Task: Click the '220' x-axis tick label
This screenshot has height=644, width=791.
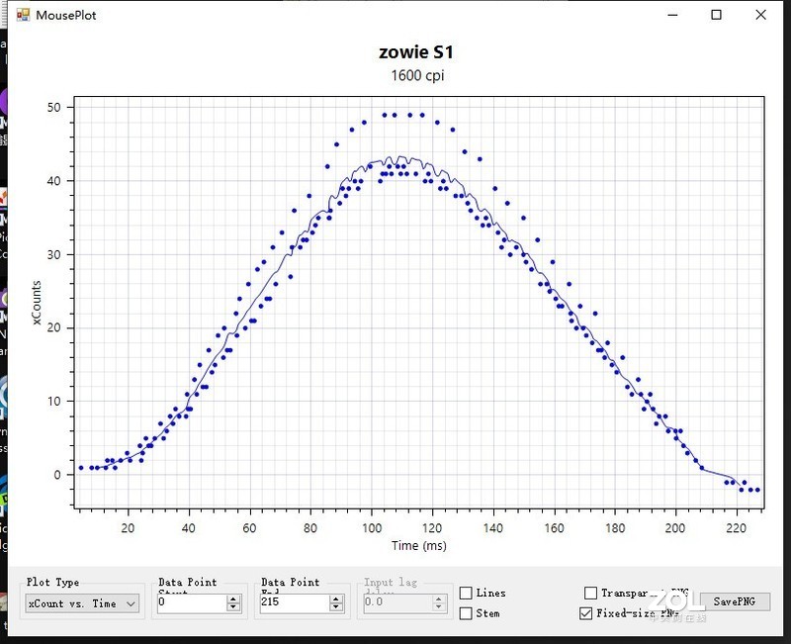Action: point(736,528)
